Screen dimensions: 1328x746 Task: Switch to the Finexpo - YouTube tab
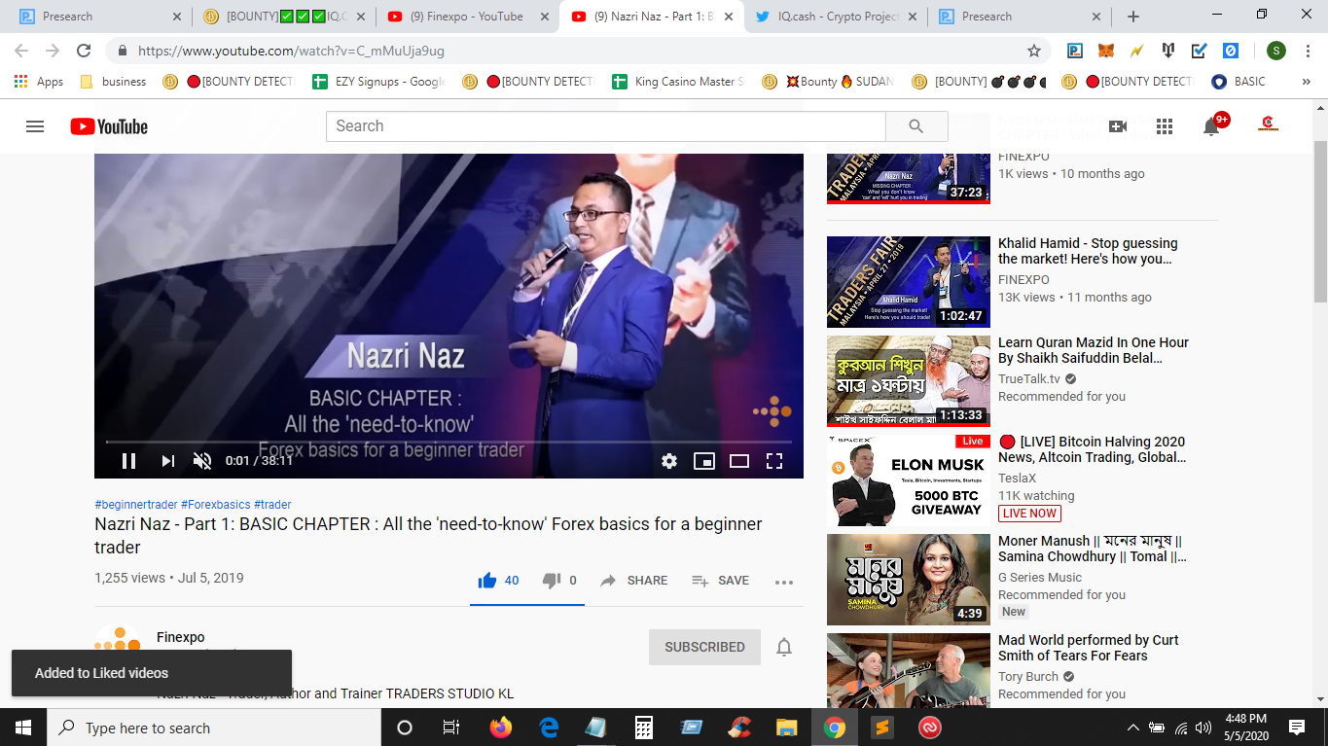466,17
